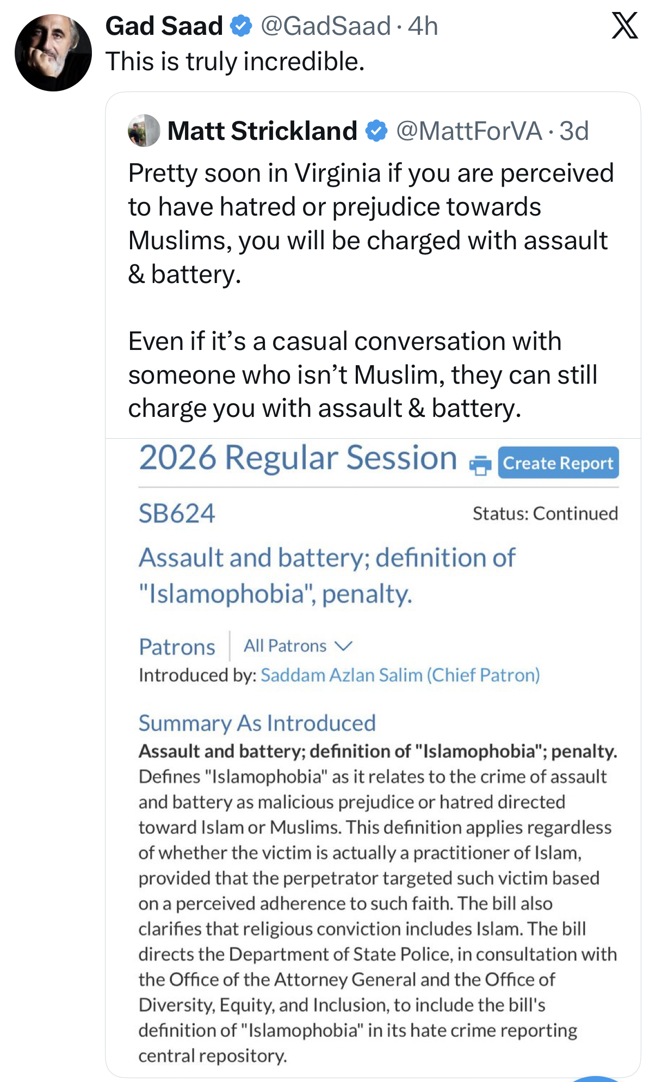Open Matt Strickland's small avatar

pyautogui.click(x=144, y=131)
